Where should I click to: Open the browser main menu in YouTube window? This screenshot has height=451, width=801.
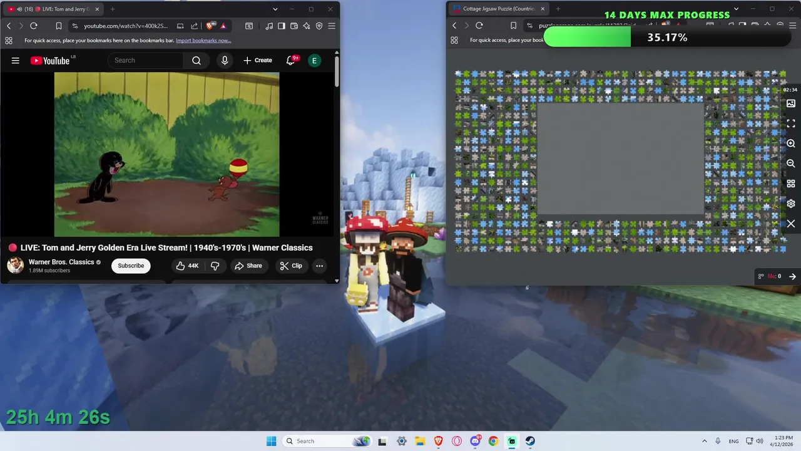332,26
